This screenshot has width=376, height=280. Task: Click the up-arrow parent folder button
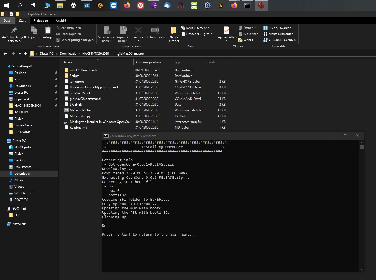click(25, 54)
